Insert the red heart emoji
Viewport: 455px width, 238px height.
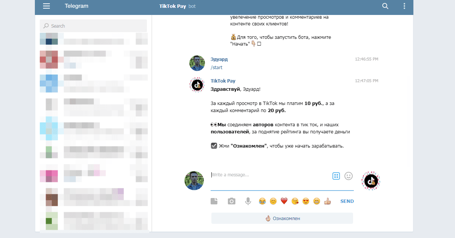(x=284, y=201)
